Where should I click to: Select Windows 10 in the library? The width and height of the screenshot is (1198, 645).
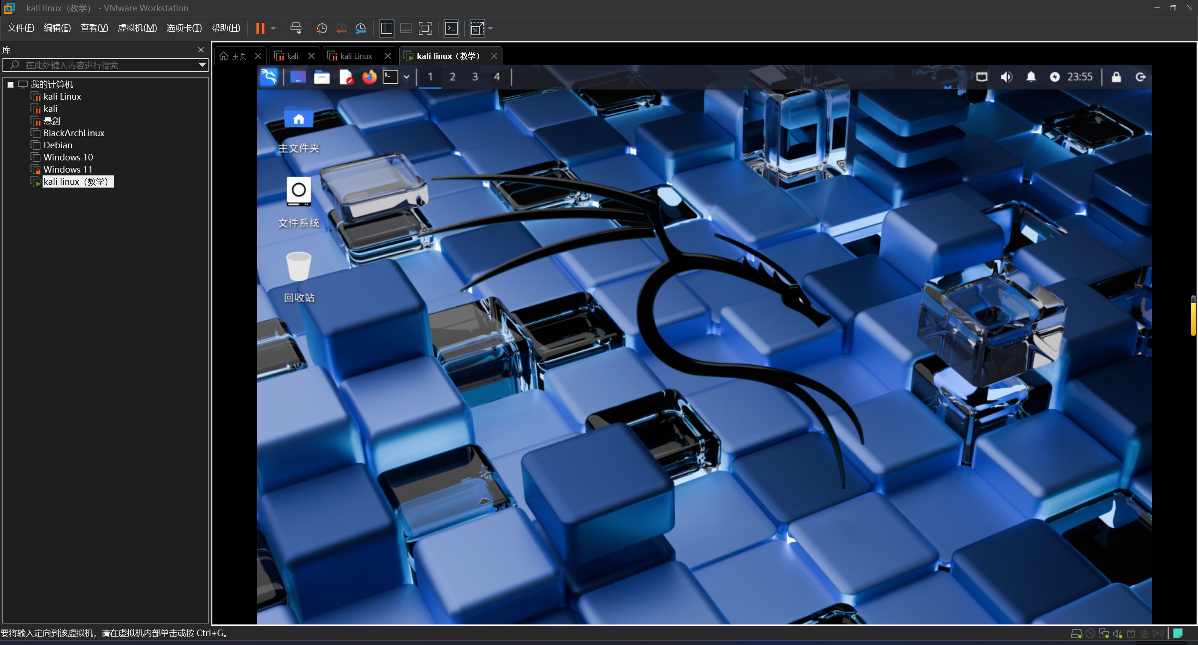click(x=68, y=157)
